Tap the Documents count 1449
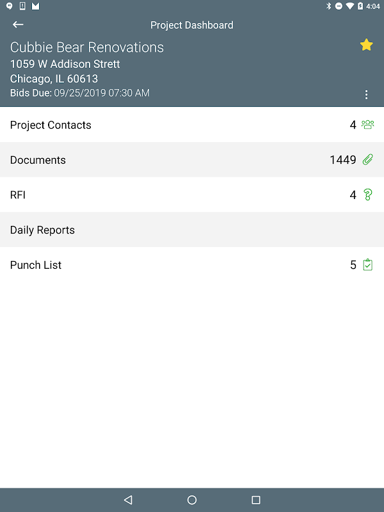Image resolution: width=384 pixels, height=512 pixels. [x=343, y=160]
